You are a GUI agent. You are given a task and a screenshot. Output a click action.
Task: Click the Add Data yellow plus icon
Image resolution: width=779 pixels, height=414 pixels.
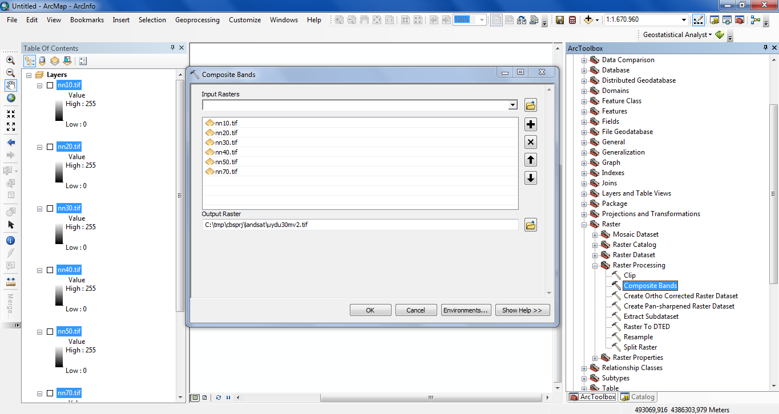pyautogui.click(x=588, y=20)
